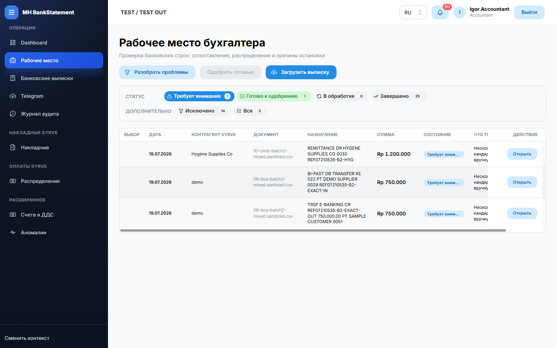Open notifications bell with 60 badge

[x=440, y=12]
